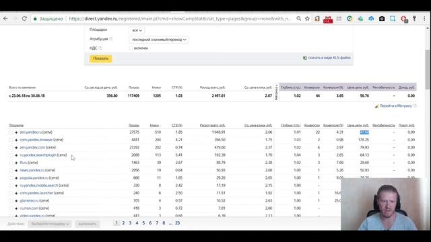Expand the com.yandex.launcher row with plus
Image resolution: width=431 pixels, height=242 pixels.
pos(16,193)
